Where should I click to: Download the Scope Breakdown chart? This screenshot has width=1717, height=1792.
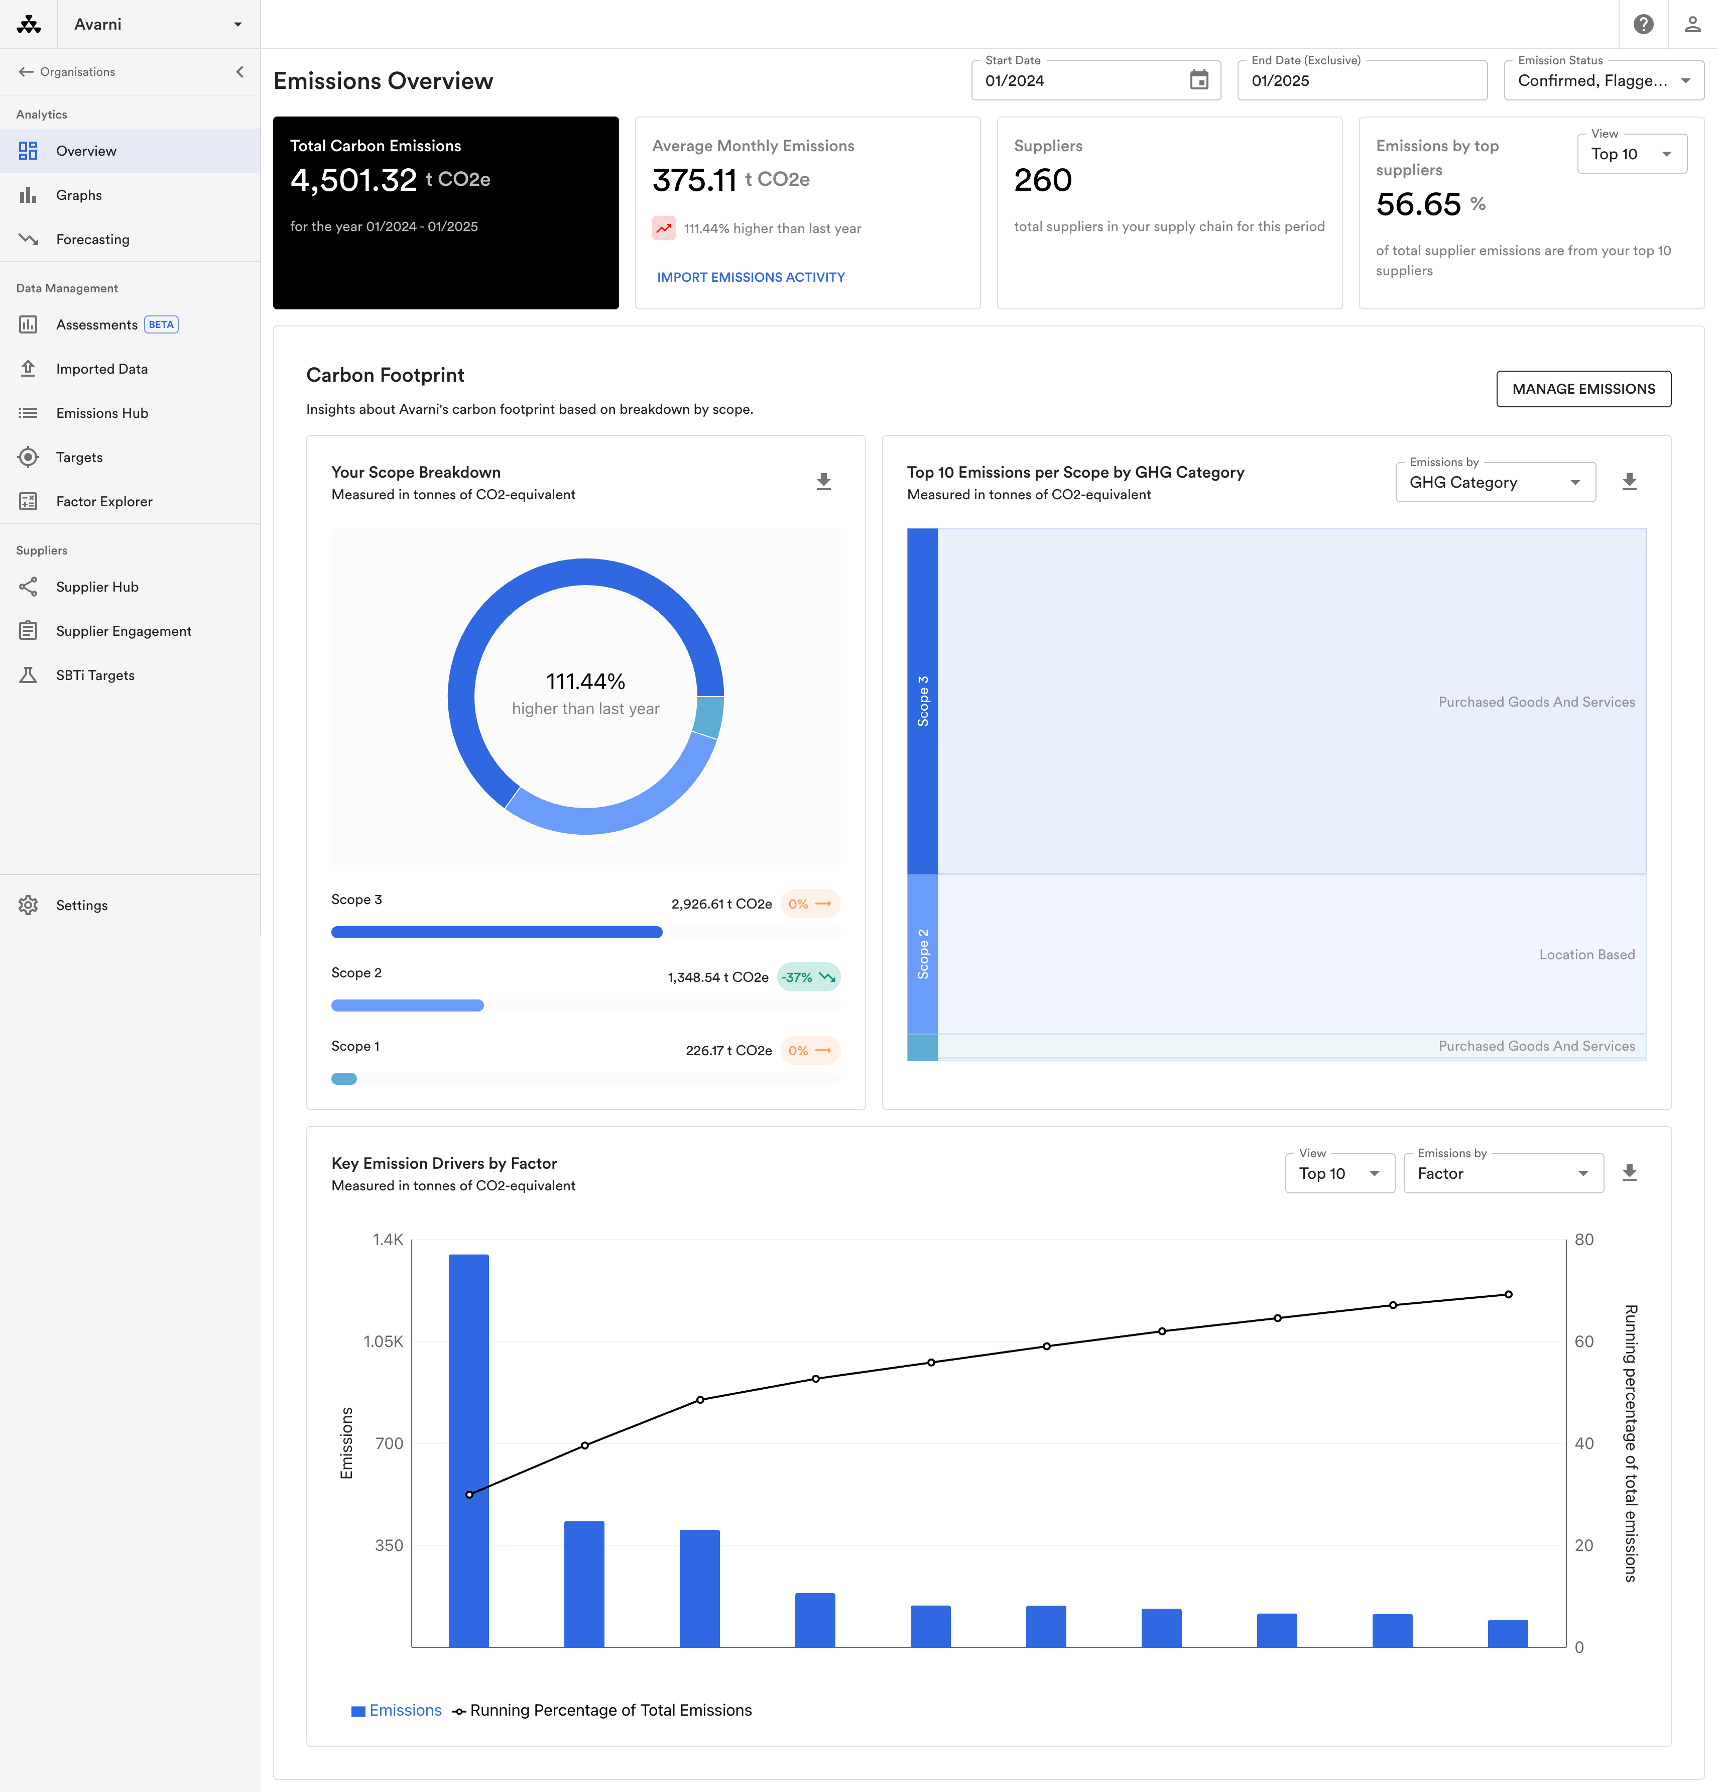823,482
